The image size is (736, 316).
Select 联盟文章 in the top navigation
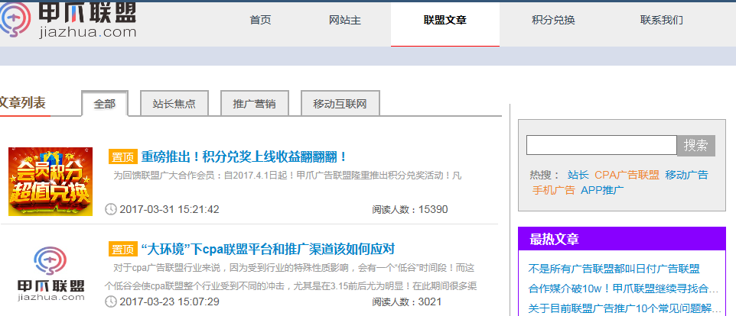coord(445,21)
